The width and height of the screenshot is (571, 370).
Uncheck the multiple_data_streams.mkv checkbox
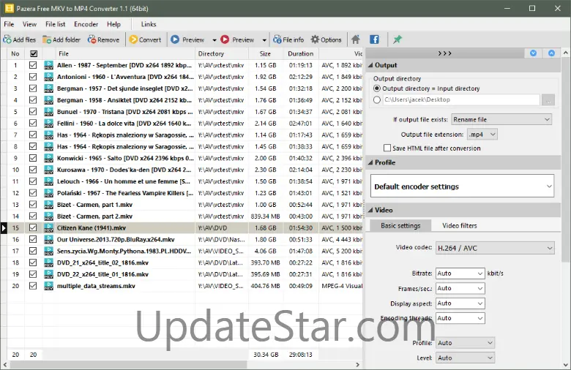(33, 286)
